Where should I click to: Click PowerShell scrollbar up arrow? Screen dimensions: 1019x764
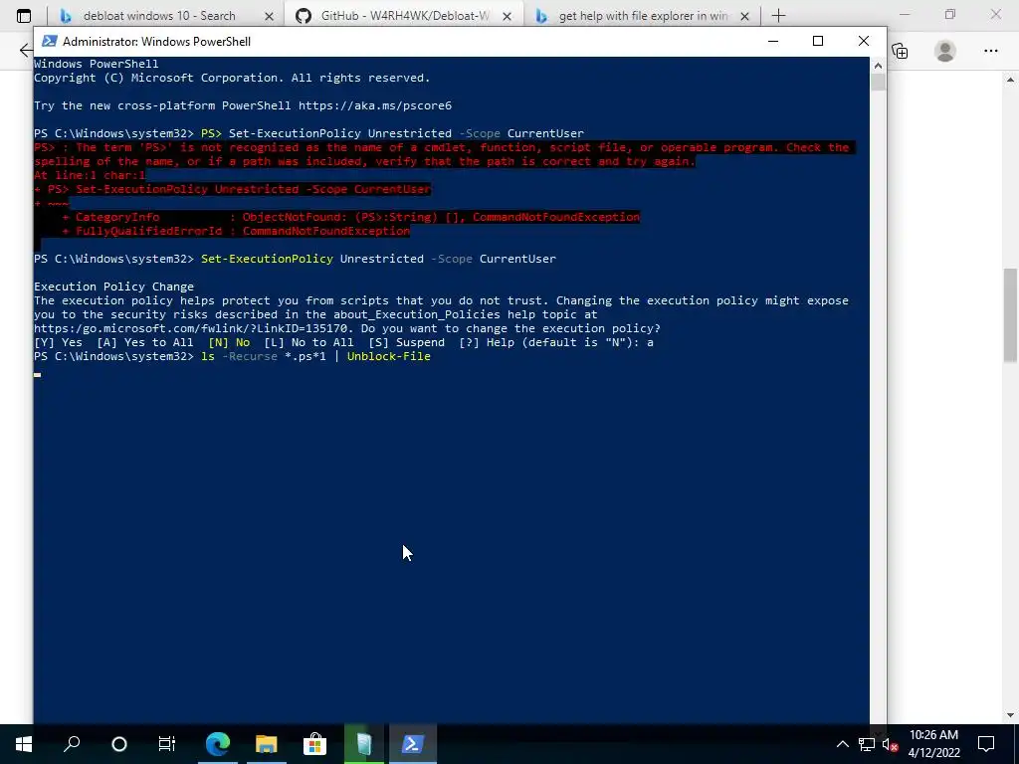878,65
